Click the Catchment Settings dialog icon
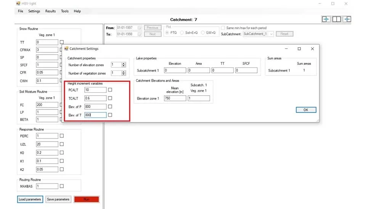 point(66,49)
